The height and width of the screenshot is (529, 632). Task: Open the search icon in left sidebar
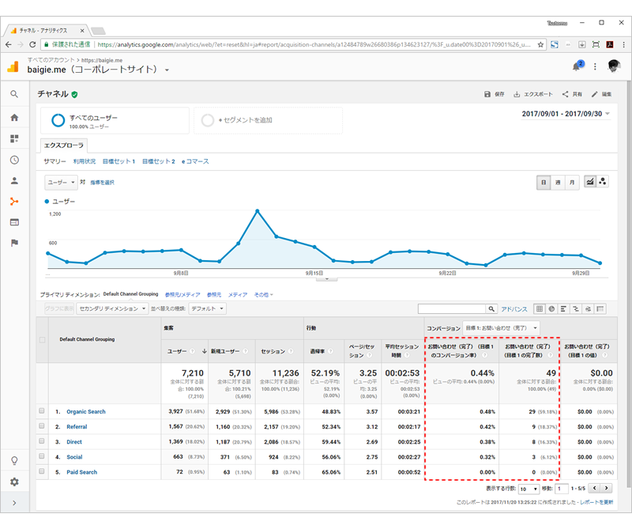pos(14,94)
